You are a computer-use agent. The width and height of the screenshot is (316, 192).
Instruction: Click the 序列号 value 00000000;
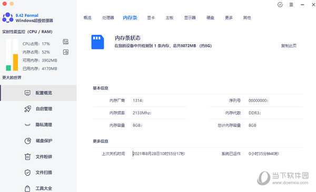coord(258,100)
